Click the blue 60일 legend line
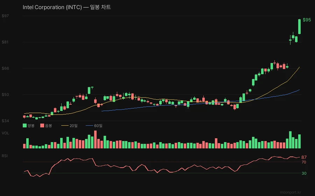This screenshot has height=196, width=315. click(x=89, y=126)
